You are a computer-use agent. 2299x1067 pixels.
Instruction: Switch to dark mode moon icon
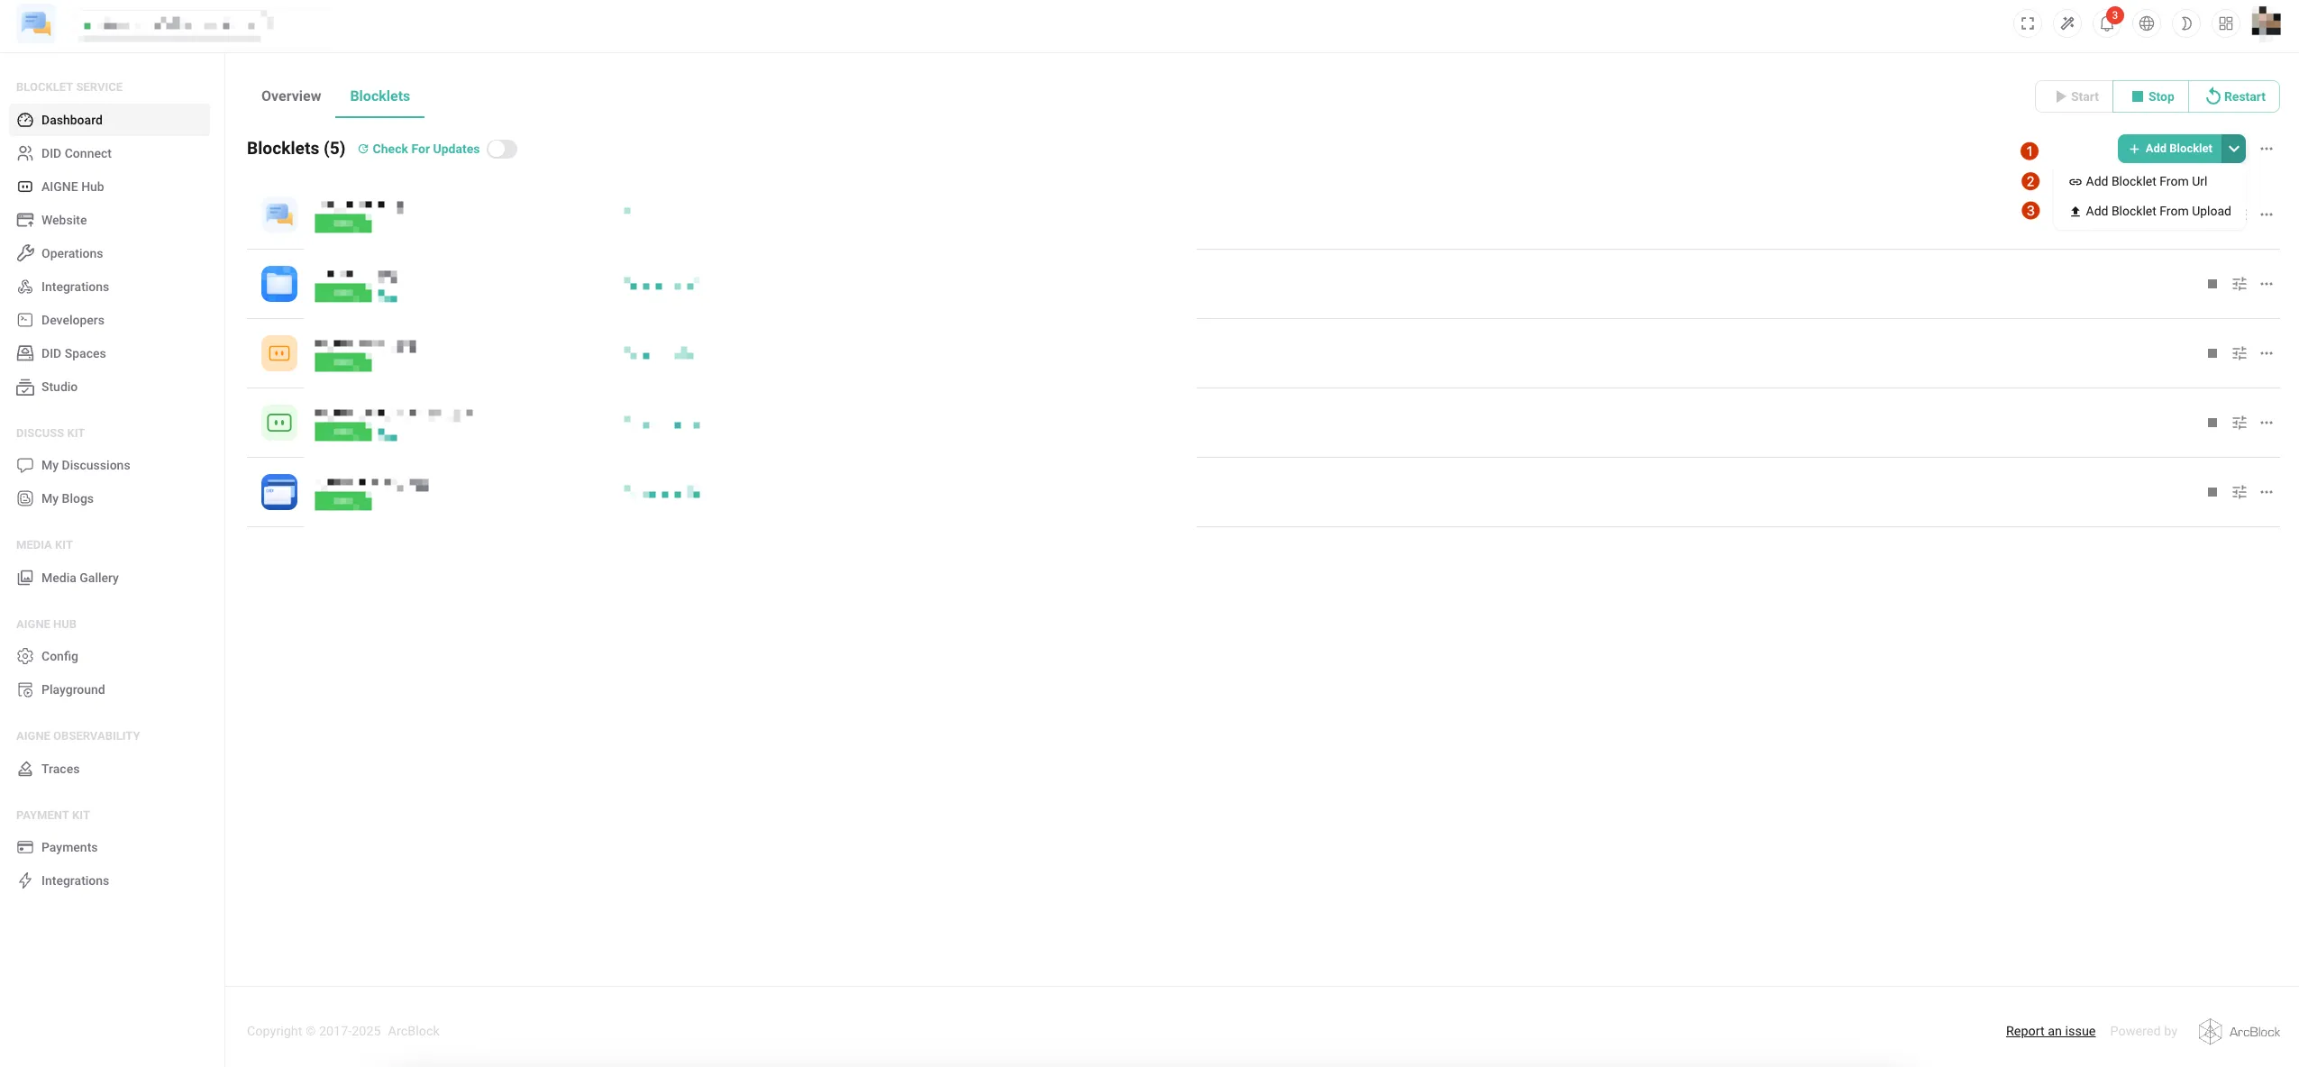2186,24
